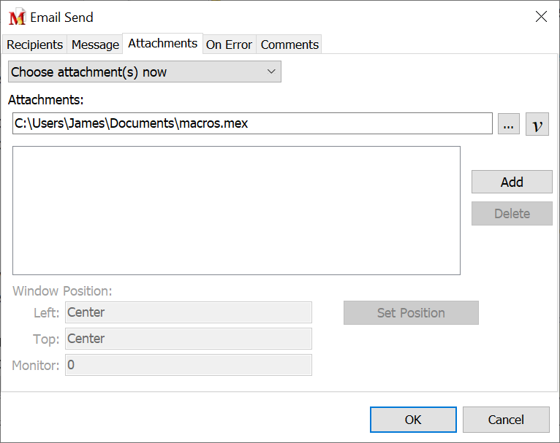Click the Left window position field

189,312
